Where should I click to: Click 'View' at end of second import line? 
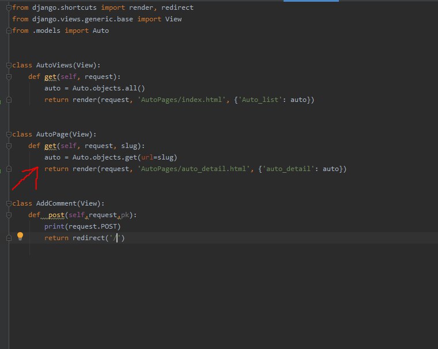pos(173,19)
